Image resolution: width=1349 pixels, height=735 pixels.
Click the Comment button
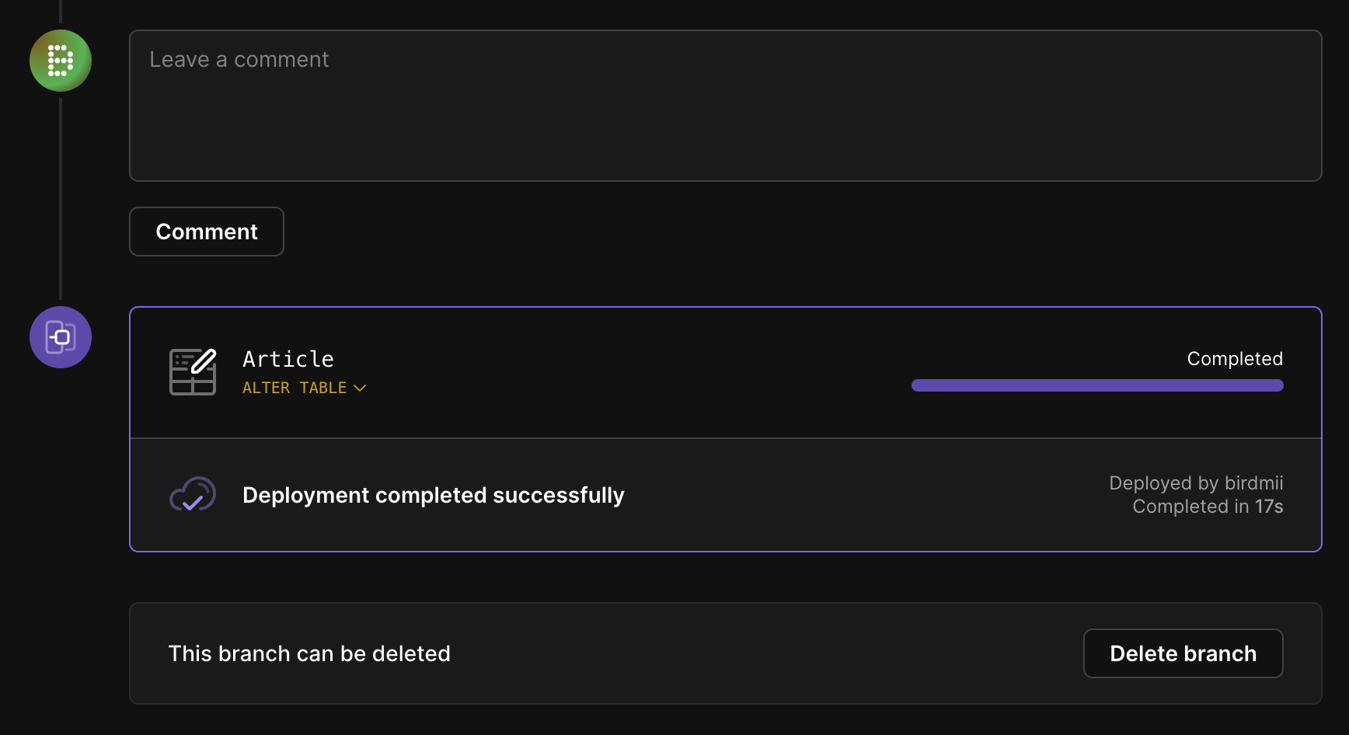pyautogui.click(x=207, y=232)
